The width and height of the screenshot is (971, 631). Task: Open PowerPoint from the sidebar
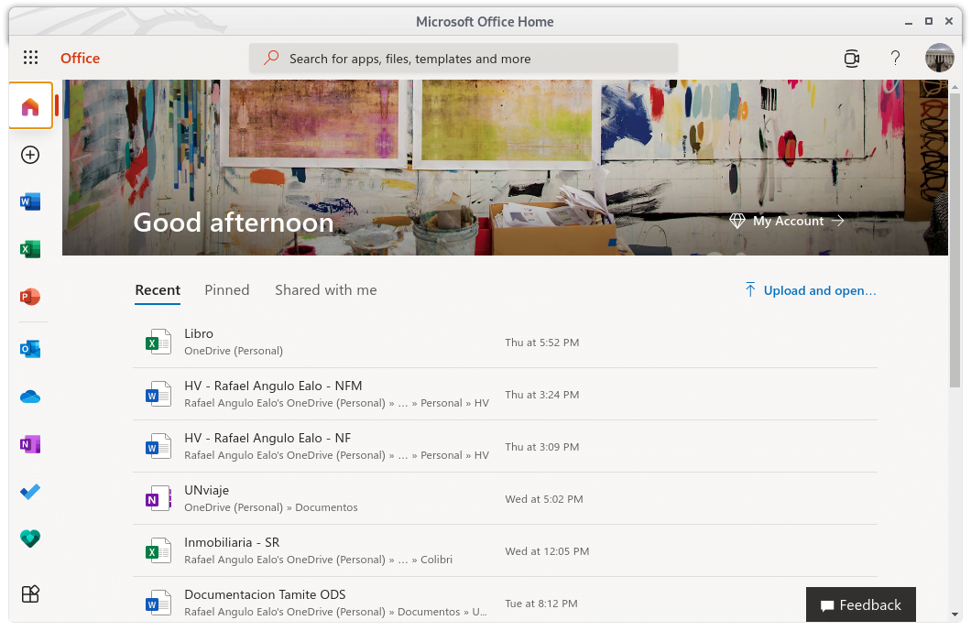click(30, 297)
